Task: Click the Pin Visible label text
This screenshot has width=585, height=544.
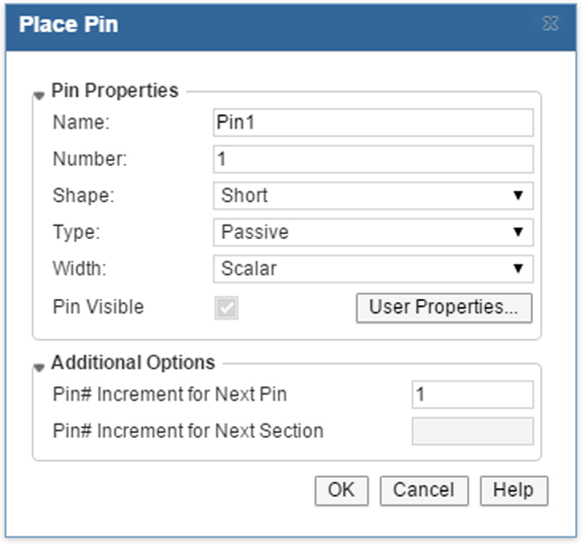Action: [98, 307]
